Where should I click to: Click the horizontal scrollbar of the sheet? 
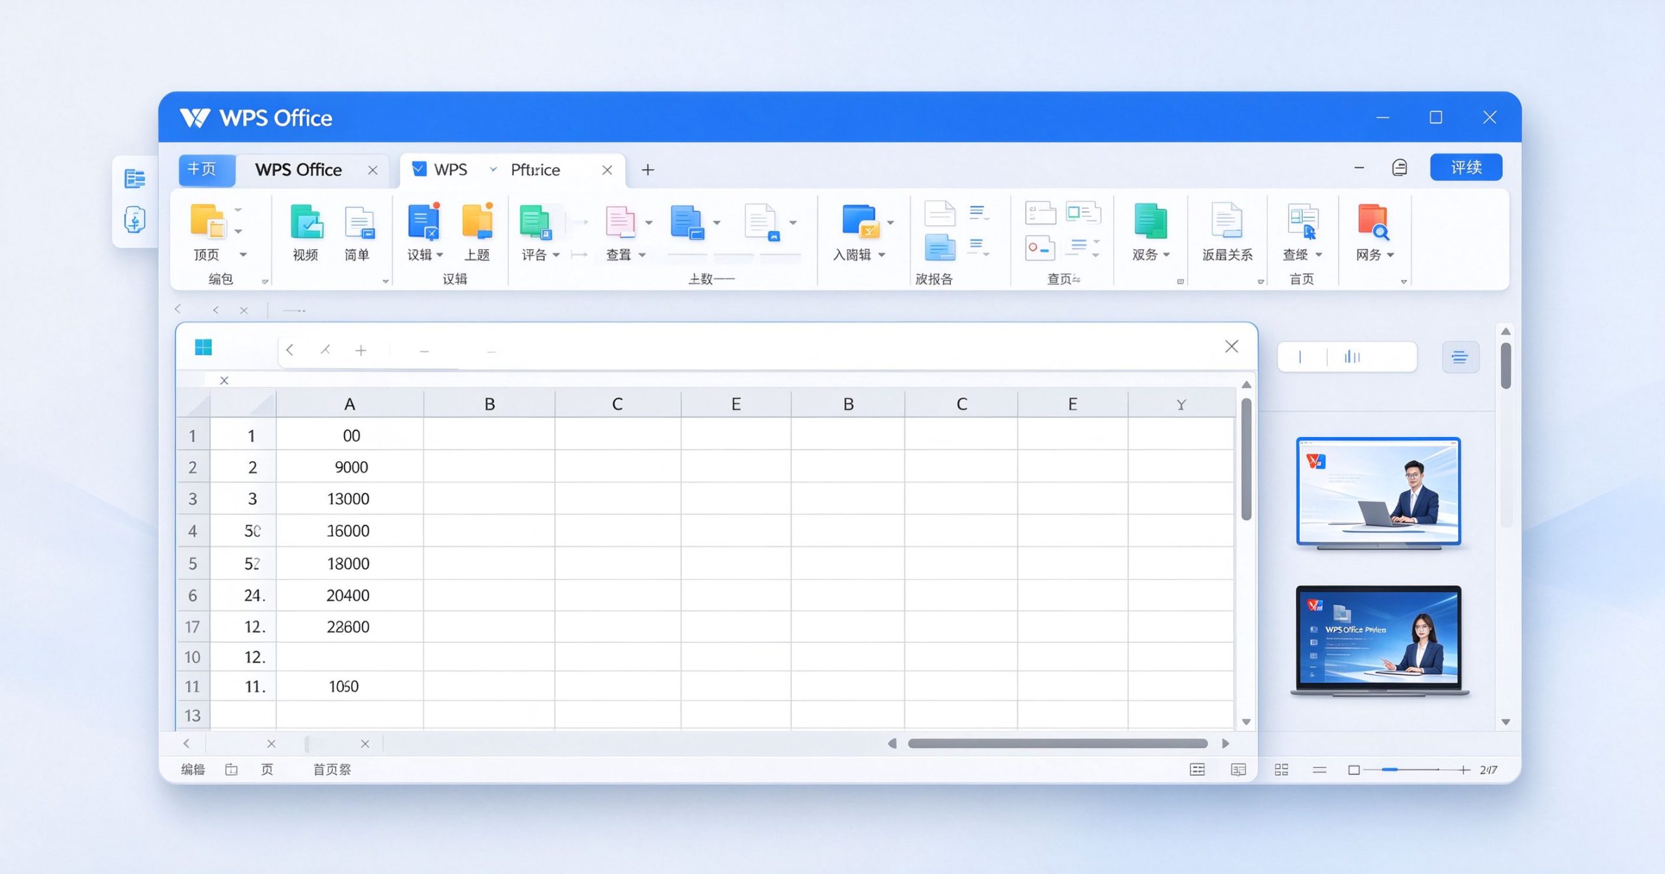pos(1058,743)
